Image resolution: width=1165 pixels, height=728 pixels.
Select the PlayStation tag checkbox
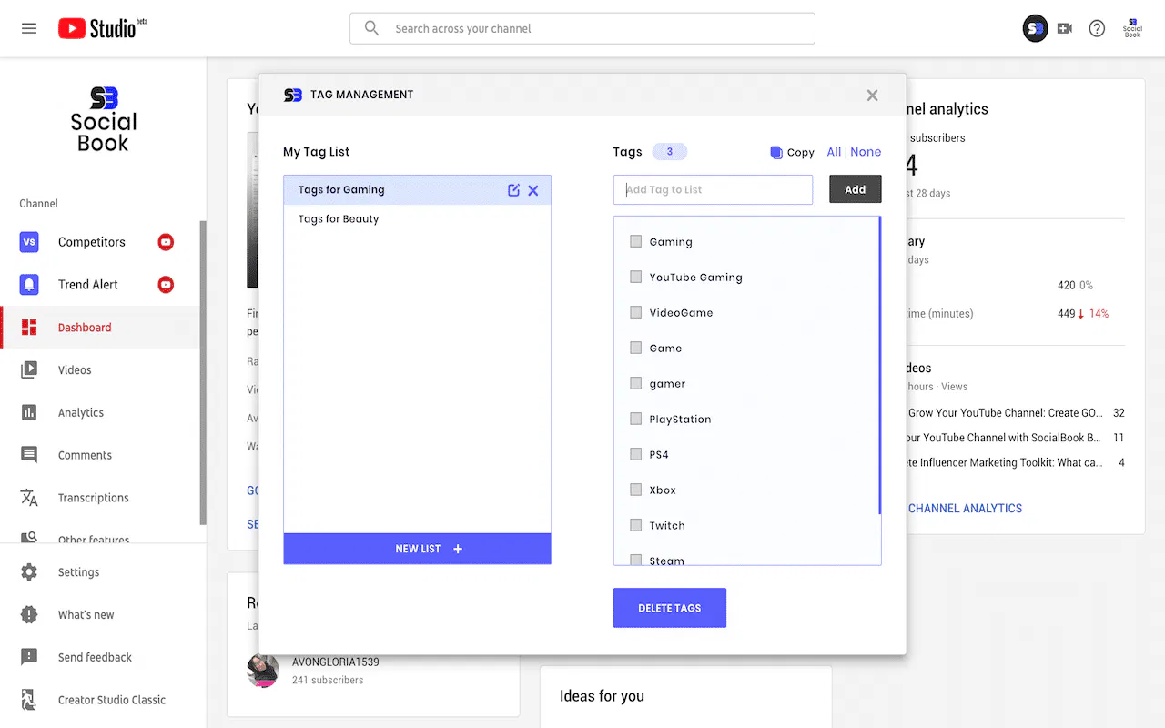pyautogui.click(x=635, y=419)
